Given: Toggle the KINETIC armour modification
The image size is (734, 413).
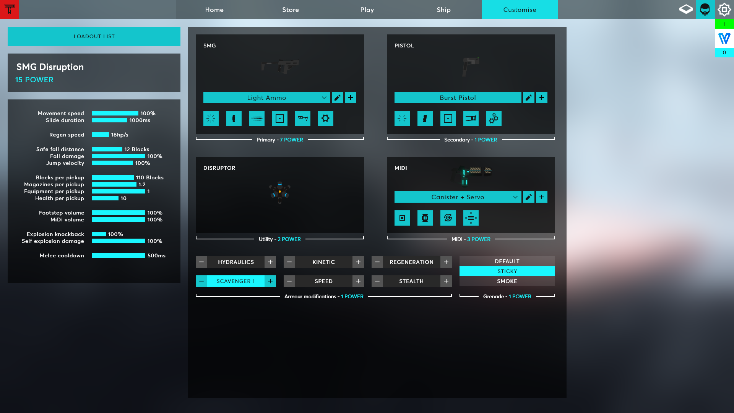Looking at the screenshot, I should click(x=324, y=262).
